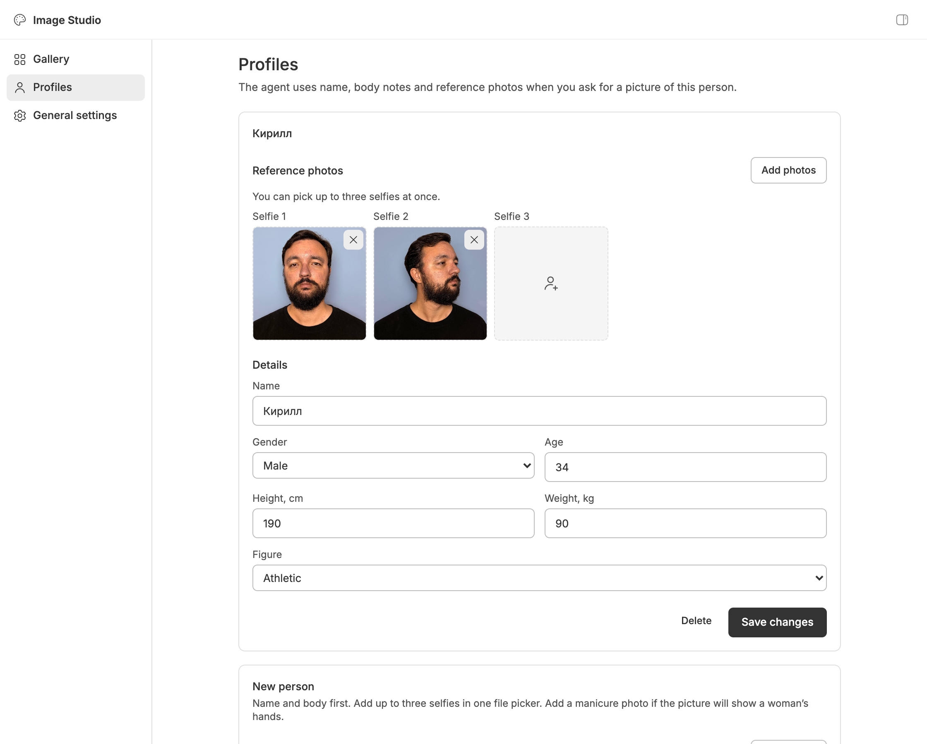This screenshot has height=744, width=927.
Task: Toggle the side panel icon at top right
Action: pyautogui.click(x=902, y=20)
